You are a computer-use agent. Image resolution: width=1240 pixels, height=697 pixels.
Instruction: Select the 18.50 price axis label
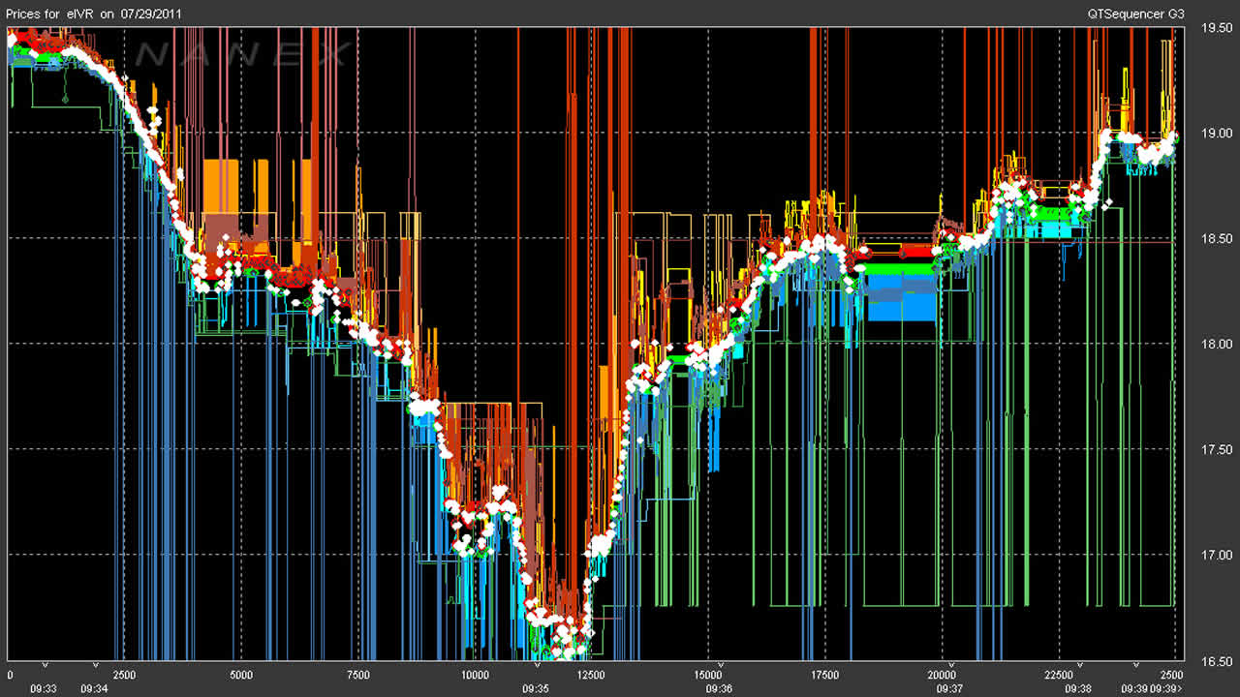(x=1216, y=238)
